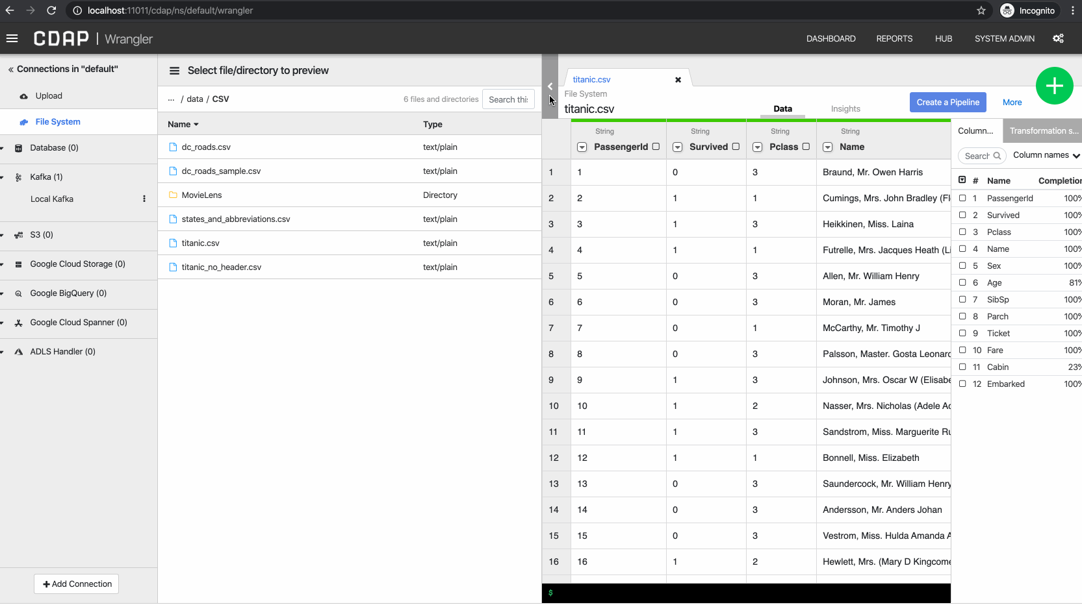This screenshot has width=1082, height=605.
Task: Select the PassengerId column header checkbox
Action: pos(656,147)
